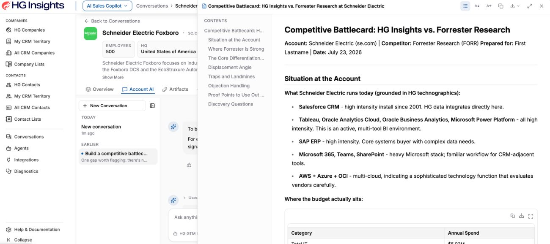The width and height of the screenshot is (550, 244).
Task: Jump to 'Situation at the Account' section
Action: click(234, 40)
